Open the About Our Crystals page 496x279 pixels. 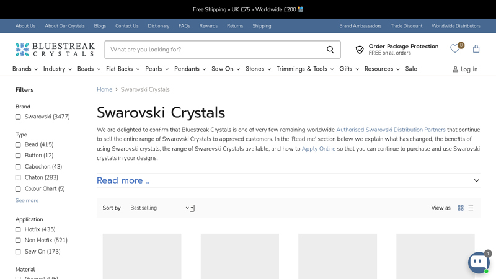64,26
